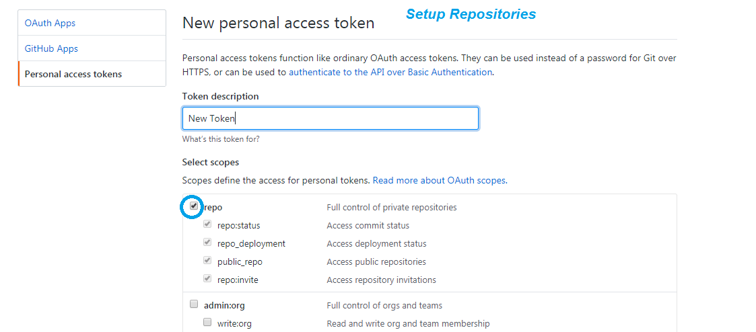Enable the admin:org scope checkbox
The width and height of the screenshot is (756, 332).
pyautogui.click(x=194, y=304)
